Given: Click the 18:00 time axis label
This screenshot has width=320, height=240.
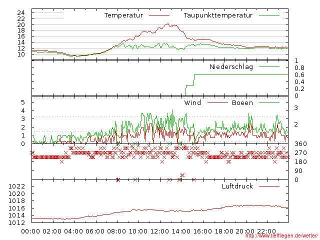Looking at the screenshot, I should [x=224, y=231].
